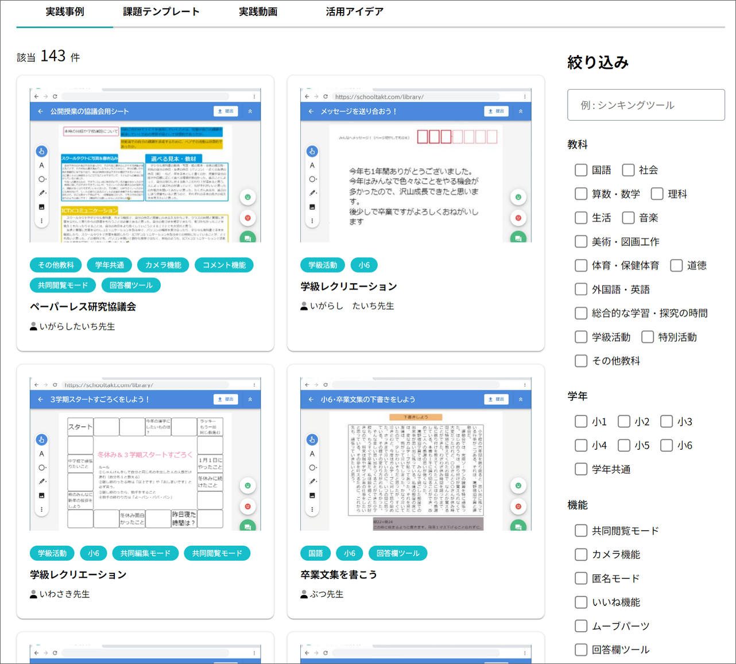
Task: Open the green comment bubble icon
Action: (x=247, y=237)
